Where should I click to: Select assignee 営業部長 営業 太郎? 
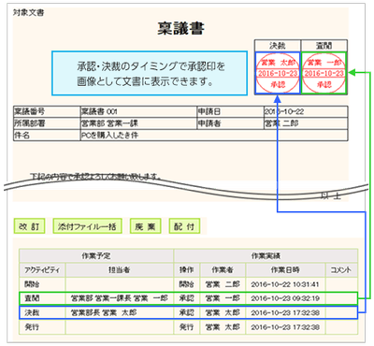click(120, 312)
